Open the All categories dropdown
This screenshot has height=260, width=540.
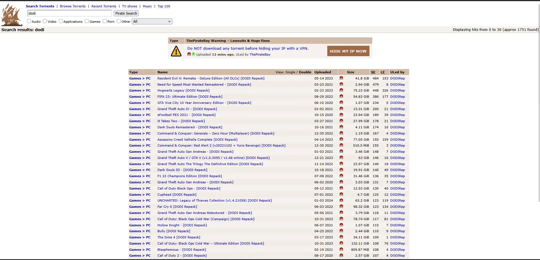(x=152, y=21)
